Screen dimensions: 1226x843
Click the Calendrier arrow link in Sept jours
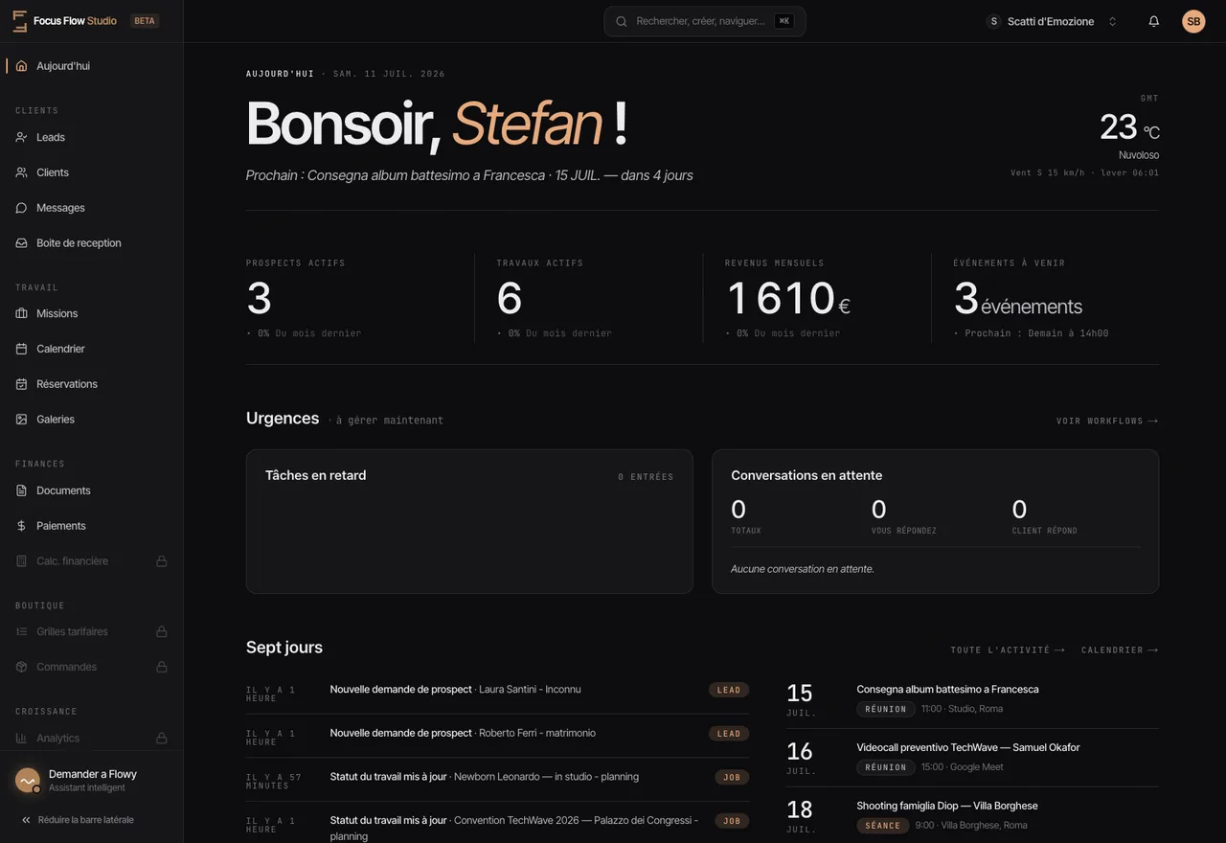coord(1120,650)
